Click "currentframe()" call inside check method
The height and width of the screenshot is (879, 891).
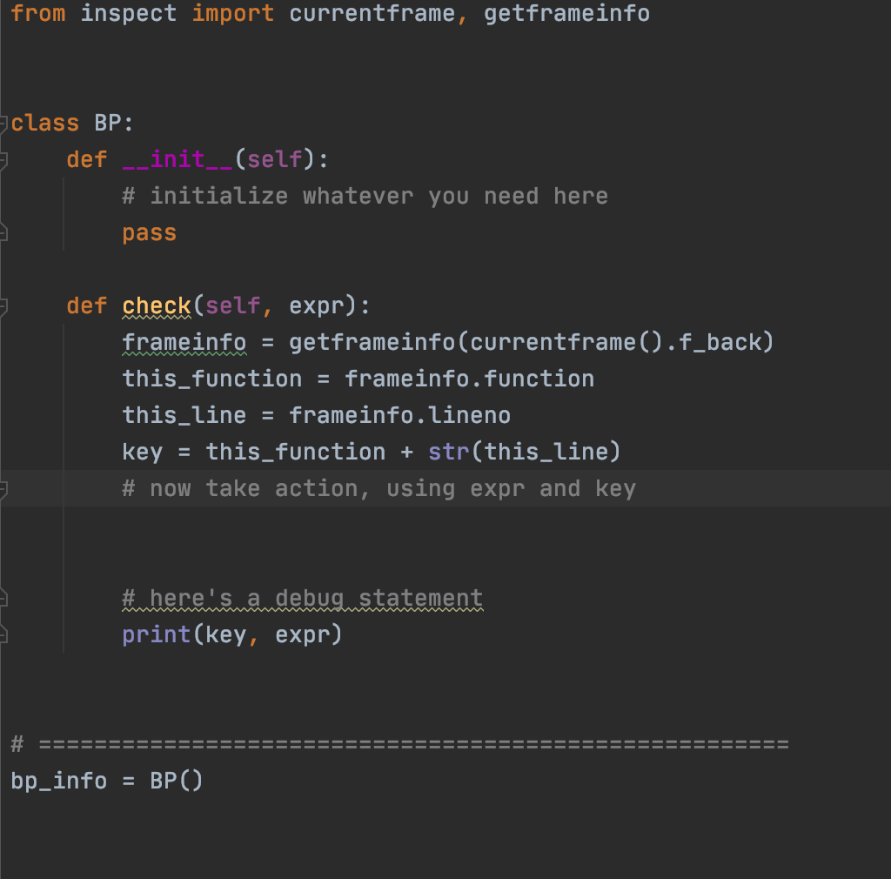566,343
